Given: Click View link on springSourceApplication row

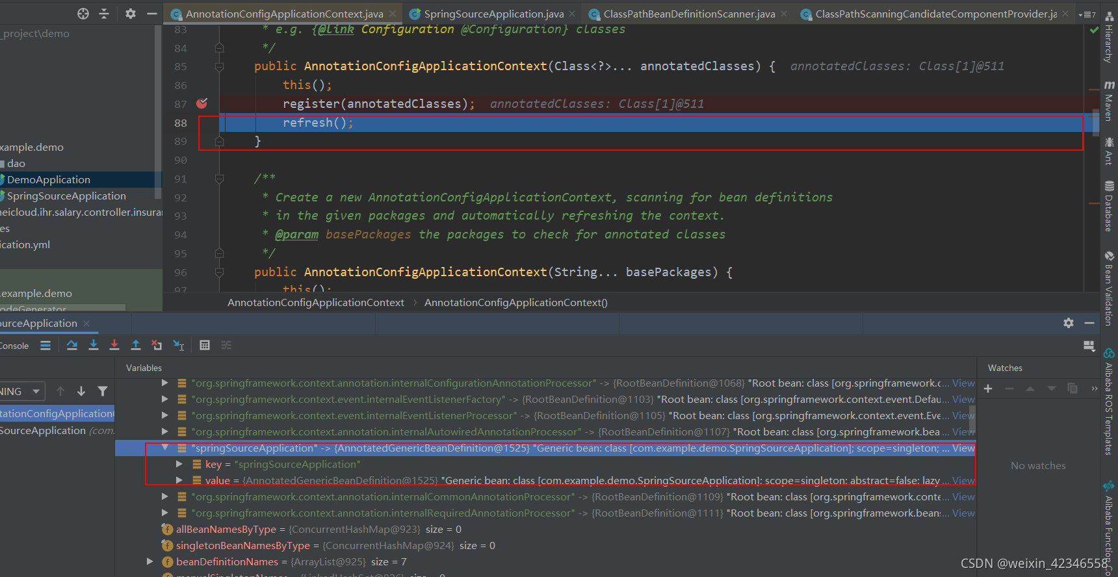Looking at the screenshot, I should click(x=963, y=448).
